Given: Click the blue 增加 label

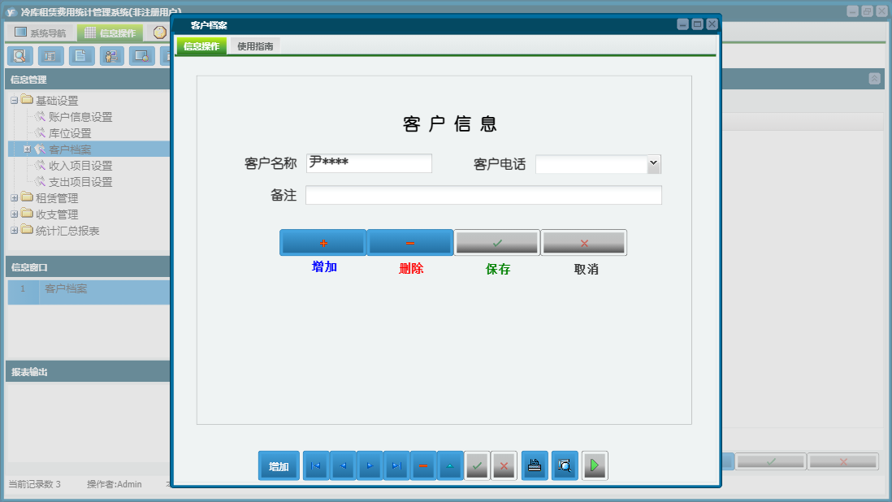Looking at the screenshot, I should (324, 266).
